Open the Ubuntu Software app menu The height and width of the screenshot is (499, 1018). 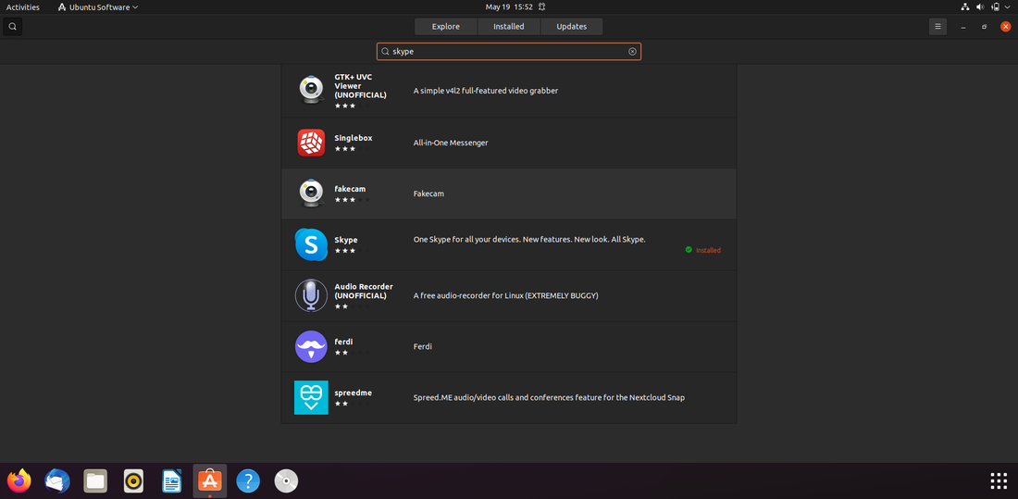[97, 7]
